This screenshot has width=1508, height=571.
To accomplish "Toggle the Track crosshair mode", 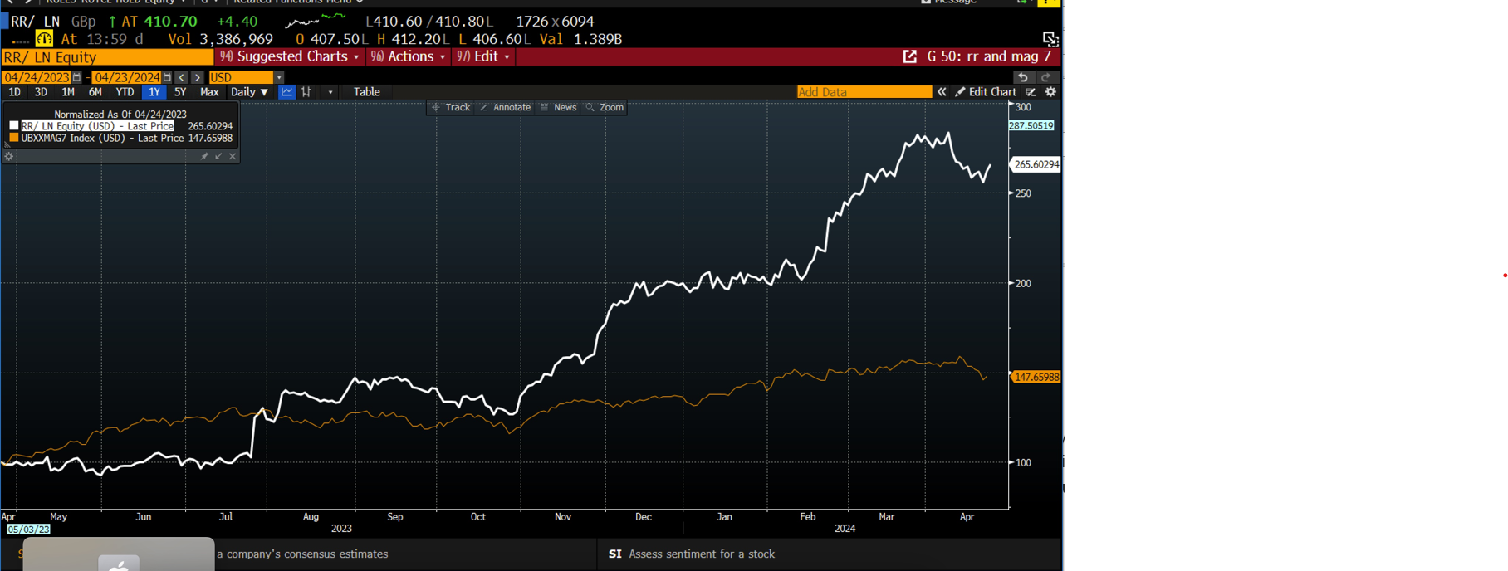I will [450, 107].
